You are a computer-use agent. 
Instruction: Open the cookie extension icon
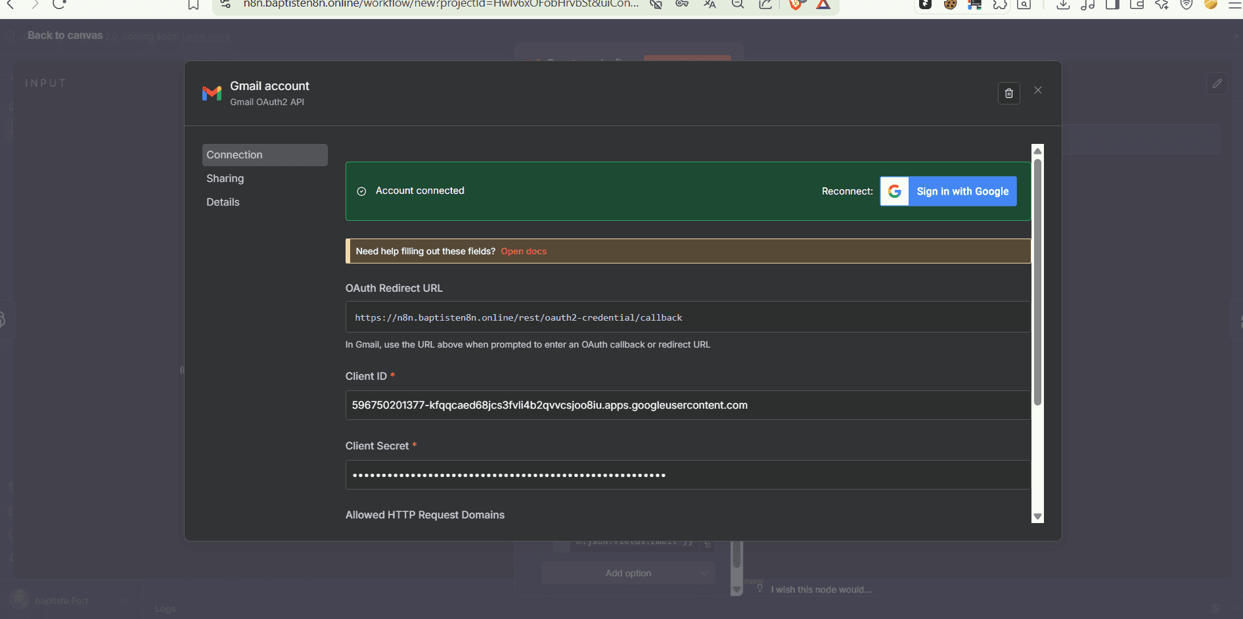click(950, 5)
